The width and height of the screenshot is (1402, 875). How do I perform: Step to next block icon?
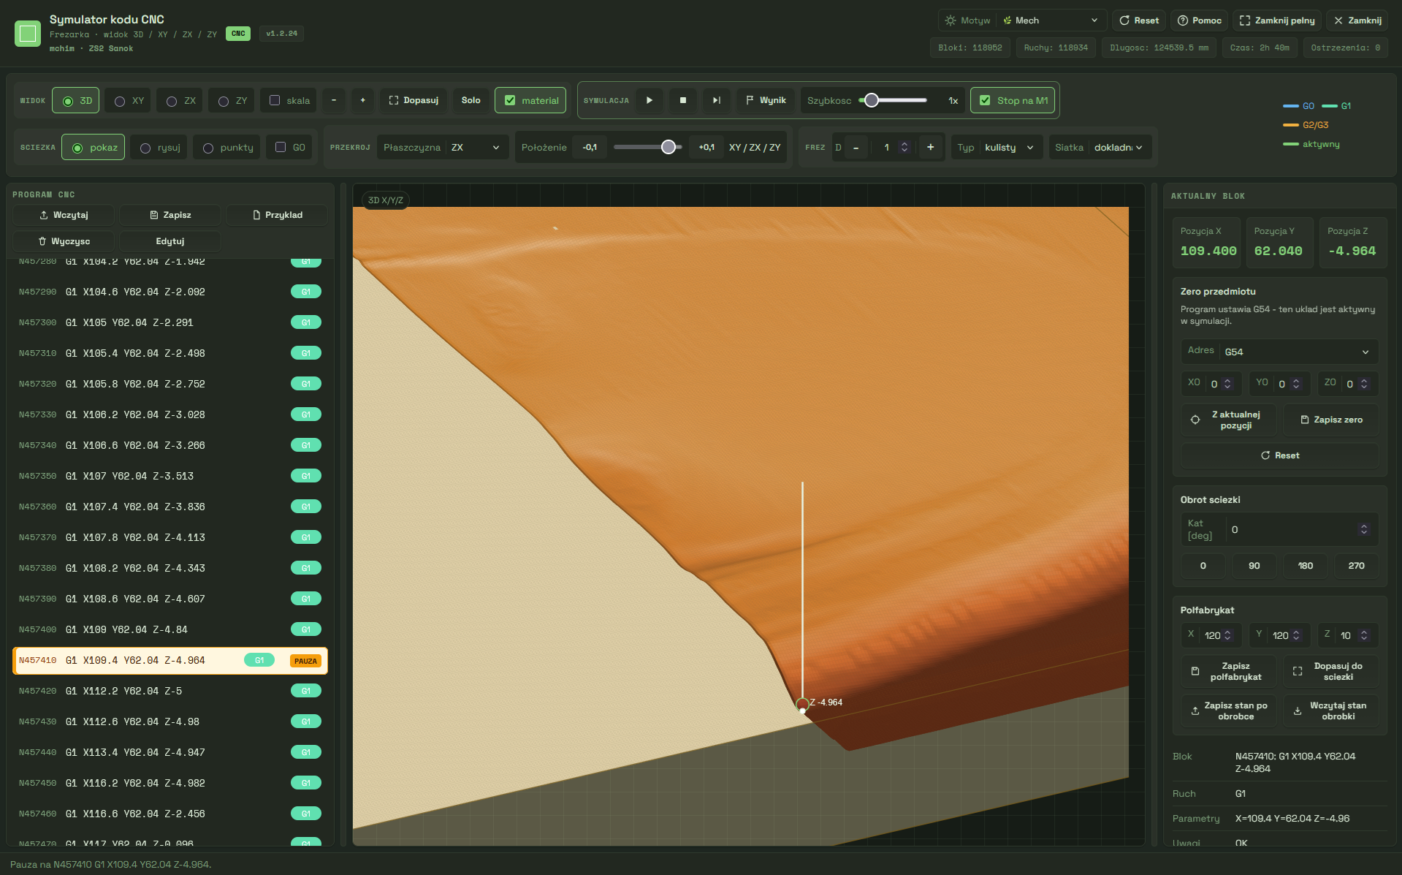click(x=717, y=100)
